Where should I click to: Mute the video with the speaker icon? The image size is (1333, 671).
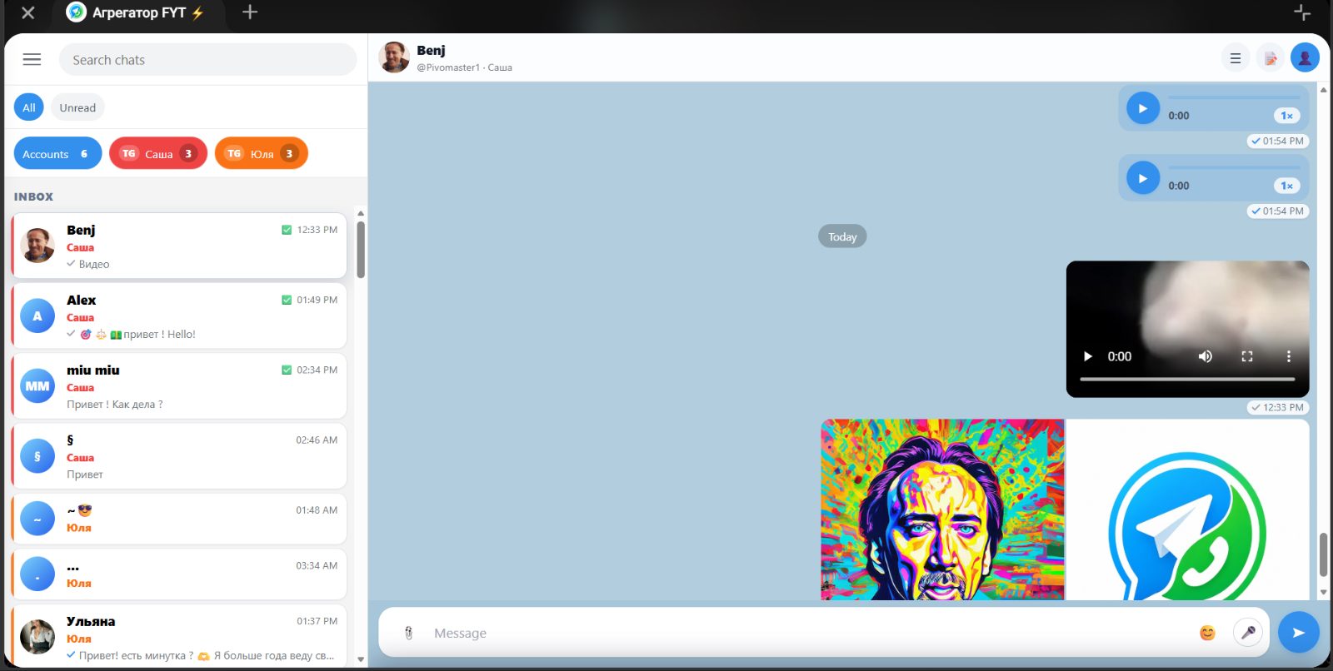(x=1206, y=356)
